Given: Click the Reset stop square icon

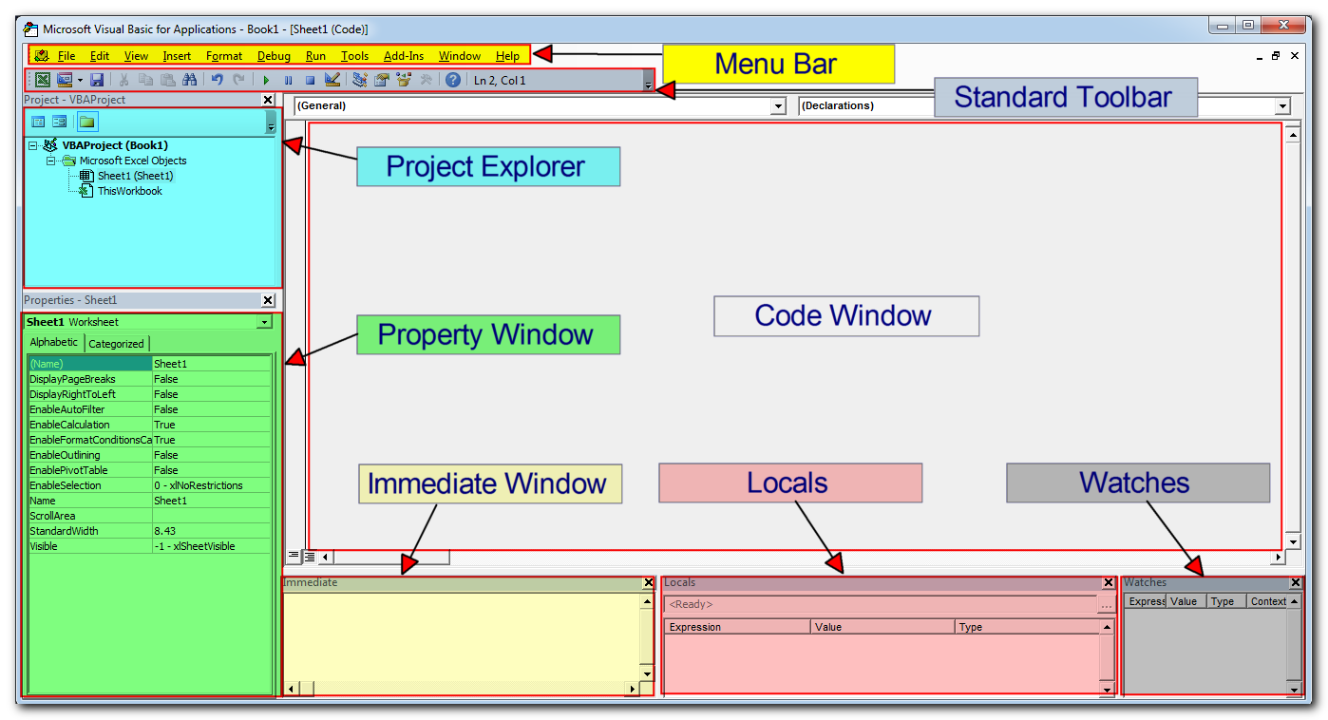Looking at the screenshot, I should [310, 81].
